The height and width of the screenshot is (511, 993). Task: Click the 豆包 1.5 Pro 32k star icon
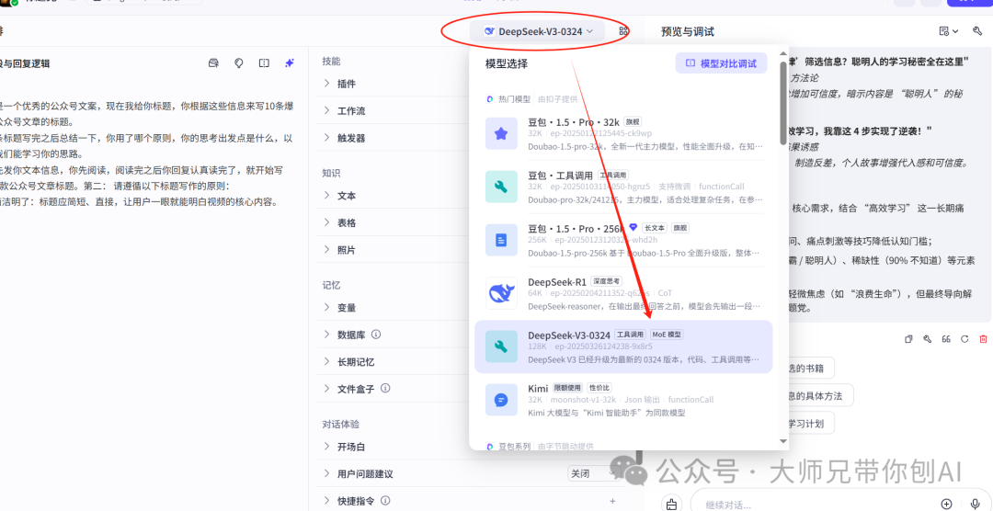pyautogui.click(x=501, y=133)
